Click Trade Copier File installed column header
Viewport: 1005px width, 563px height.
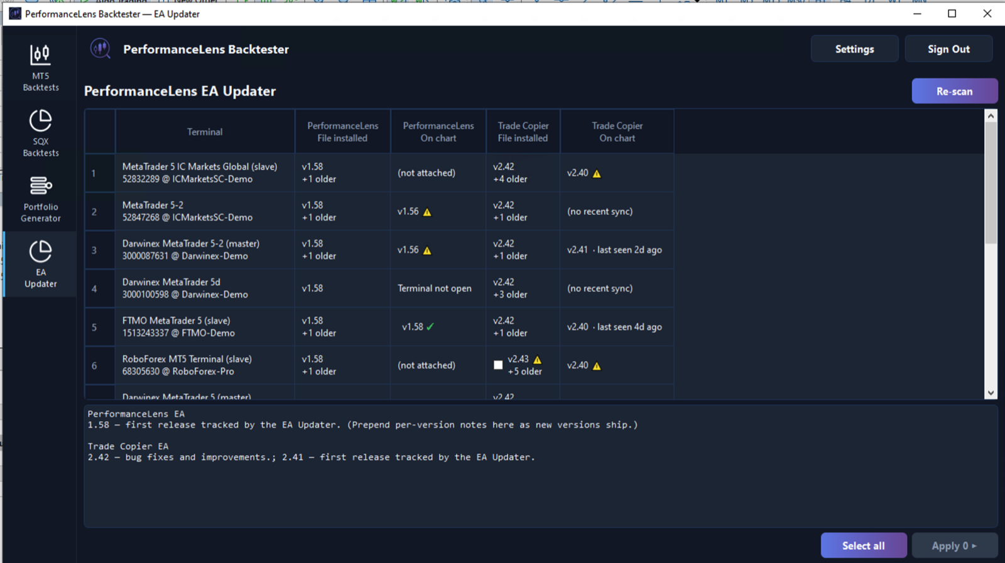[523, 132]
